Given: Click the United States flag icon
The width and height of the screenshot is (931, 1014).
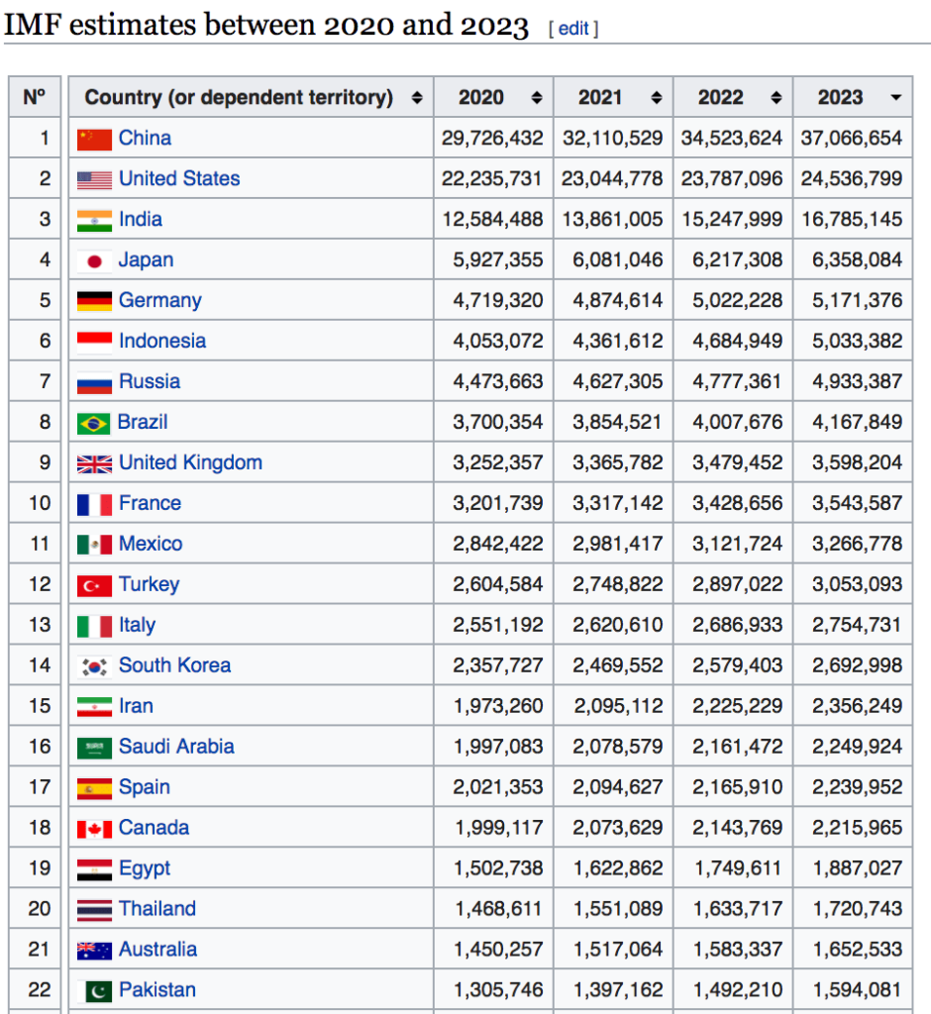Looking at the screenshot, I should [94, 180].
